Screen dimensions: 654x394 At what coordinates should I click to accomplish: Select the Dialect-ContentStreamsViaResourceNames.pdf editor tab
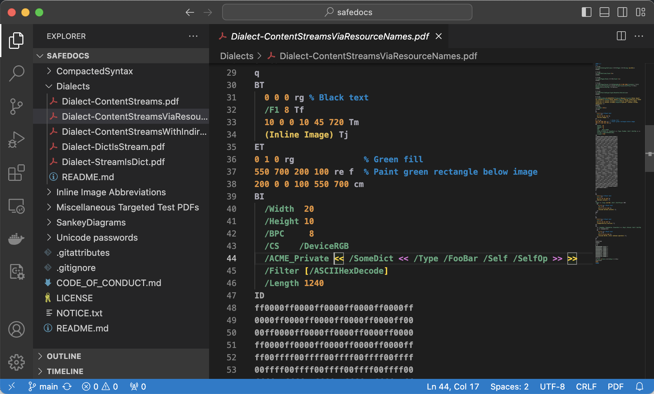click(x=329, y=36)
